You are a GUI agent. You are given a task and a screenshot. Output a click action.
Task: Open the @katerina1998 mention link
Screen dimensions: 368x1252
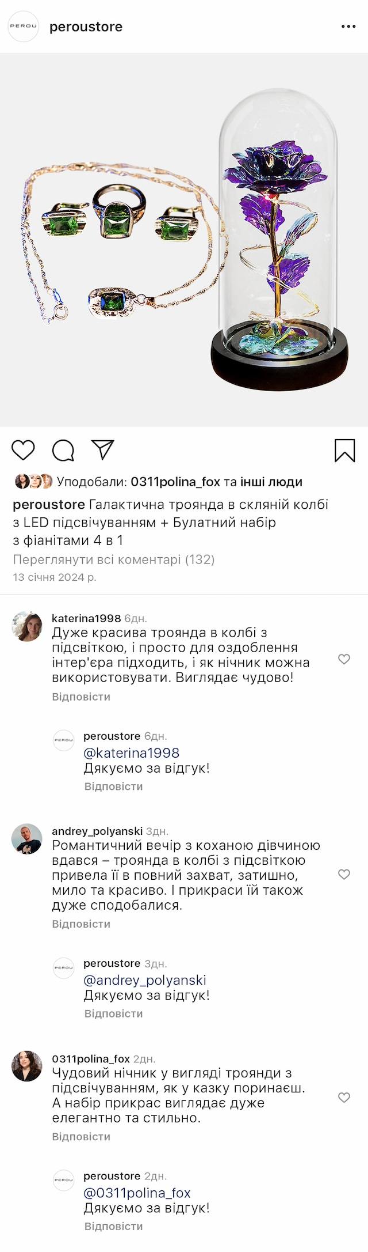coord(131,753)
